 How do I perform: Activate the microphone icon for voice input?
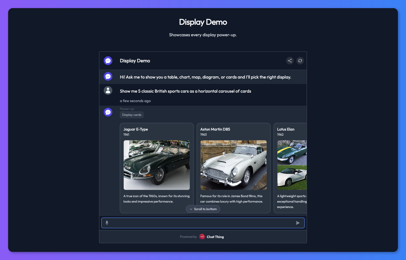(x=107, y=223)
